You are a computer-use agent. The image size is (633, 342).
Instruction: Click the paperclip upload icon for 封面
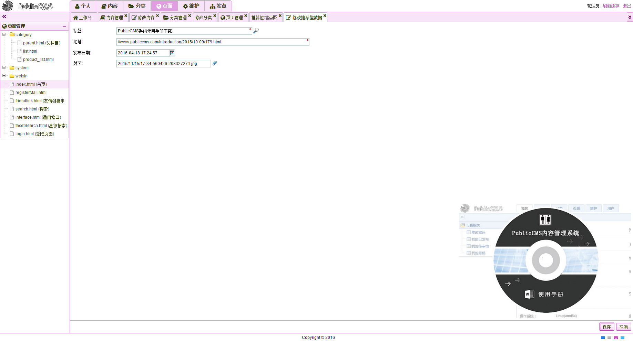215,63
